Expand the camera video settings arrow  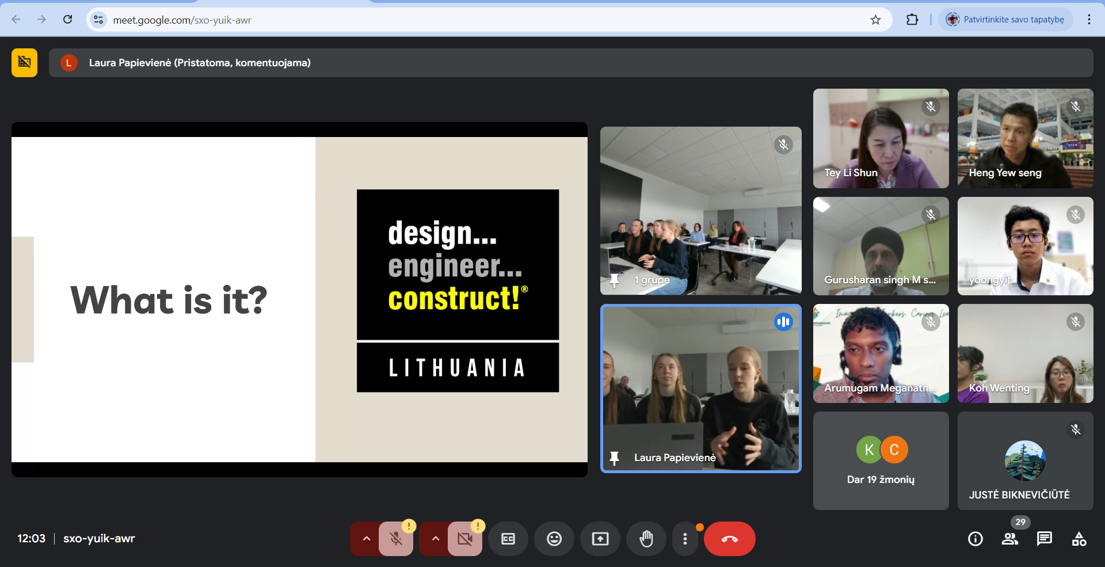click(x=435, y=539)
